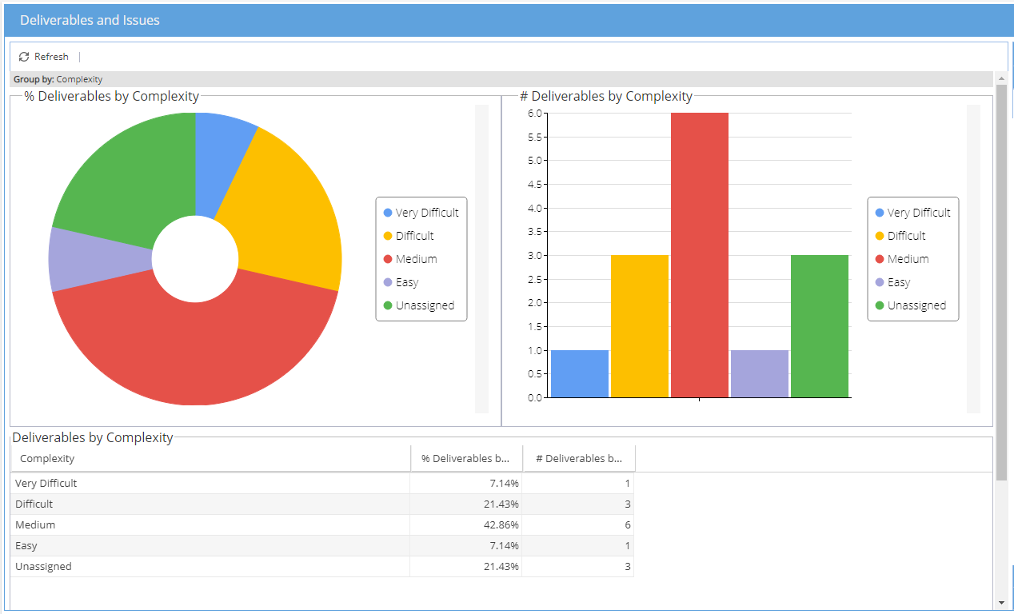The image size is (1014, 614).
Task: Sort by % Deliverables column header
Action: tap(466, 459)
